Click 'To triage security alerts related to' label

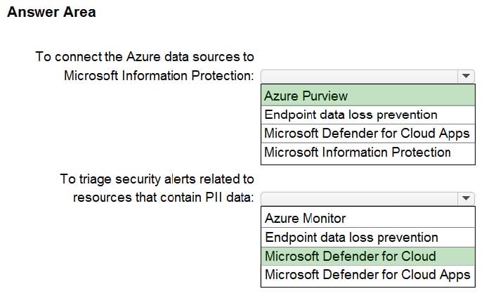click(x=157, y=179)
